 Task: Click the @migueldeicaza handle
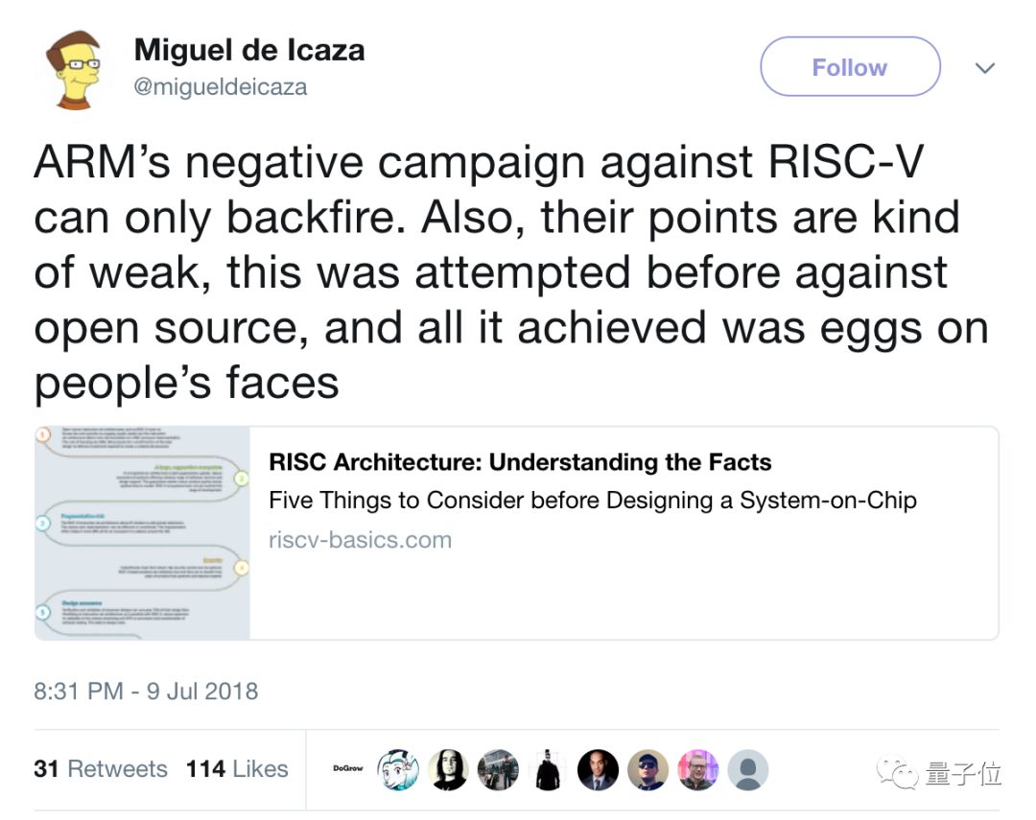(x=221, y=87)
